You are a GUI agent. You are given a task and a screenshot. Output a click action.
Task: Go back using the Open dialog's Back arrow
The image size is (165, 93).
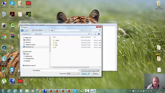[x=22, y=30]
